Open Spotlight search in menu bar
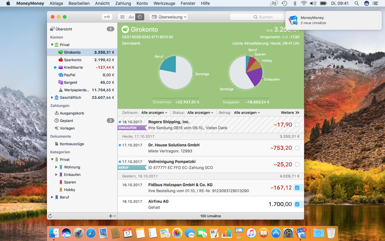 (x=356, y=3)
